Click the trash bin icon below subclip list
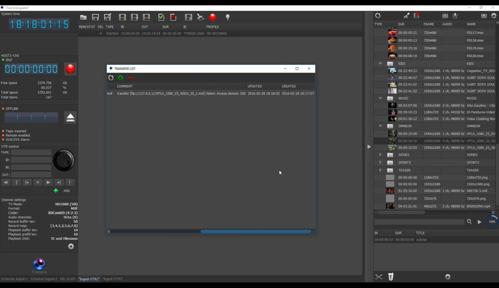Screen dimensions: 499x288 [x=391, y=277]
